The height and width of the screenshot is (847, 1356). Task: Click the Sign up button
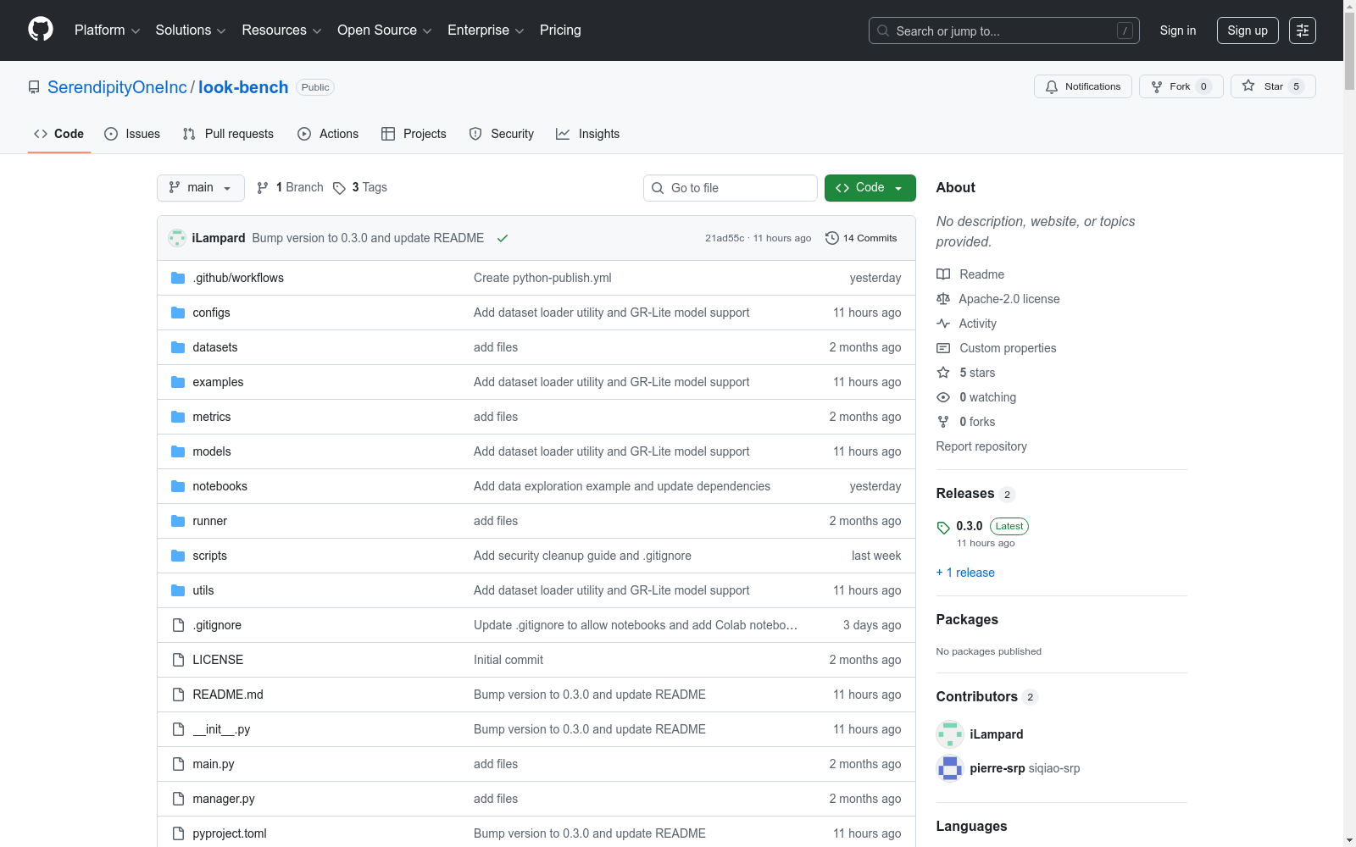pos(1248,30)
